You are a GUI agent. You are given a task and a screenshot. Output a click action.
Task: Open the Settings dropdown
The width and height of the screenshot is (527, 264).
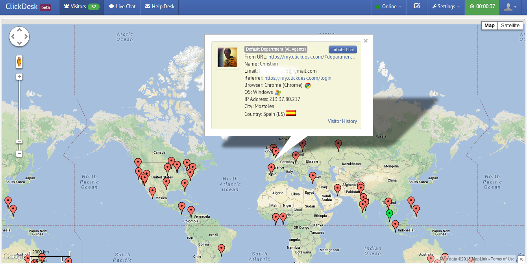(446, 7)
